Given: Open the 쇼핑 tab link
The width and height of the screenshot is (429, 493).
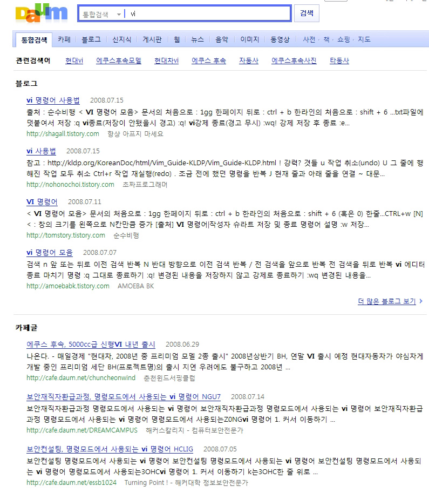Looking at the screenshot, I should pyautogui.click(x=344, y=39).
